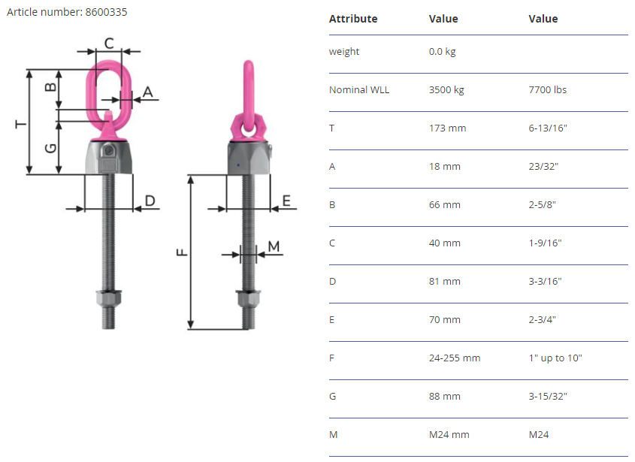This screenshot has width=635, height=462.
Task: Click the dimension label E on the drawing
Action: 286,201
